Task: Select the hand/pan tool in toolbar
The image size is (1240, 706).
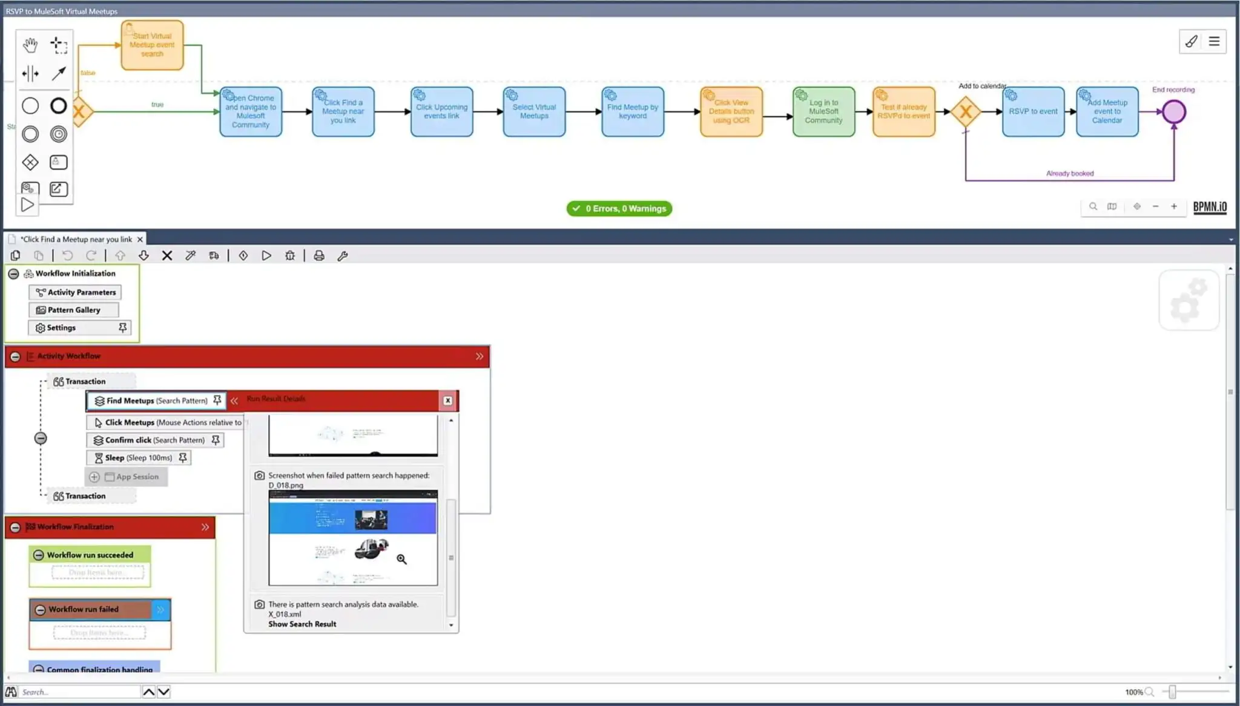Action: tap(30, 44)
